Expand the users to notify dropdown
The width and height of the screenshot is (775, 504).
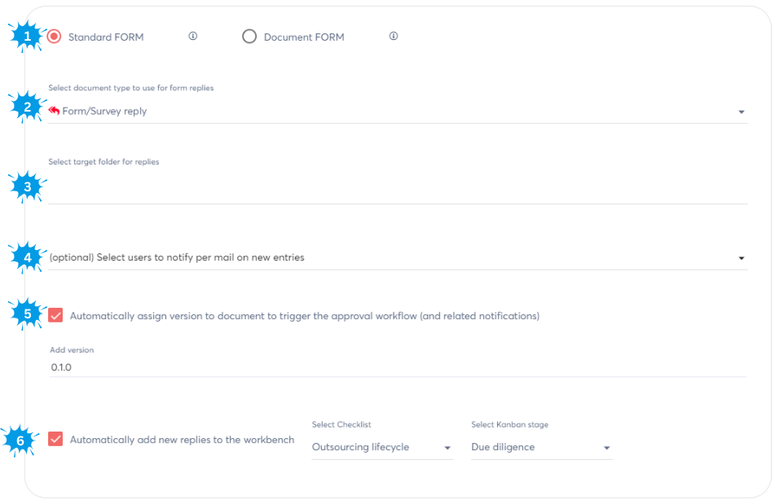[741, 258]
